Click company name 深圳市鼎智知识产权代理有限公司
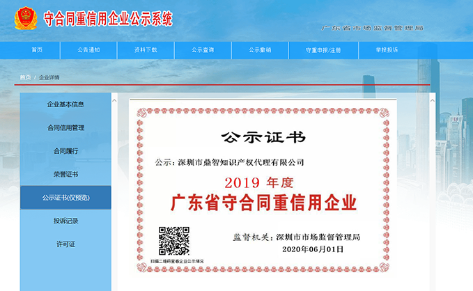The image size is (473, 291). (x=241, y=162)
